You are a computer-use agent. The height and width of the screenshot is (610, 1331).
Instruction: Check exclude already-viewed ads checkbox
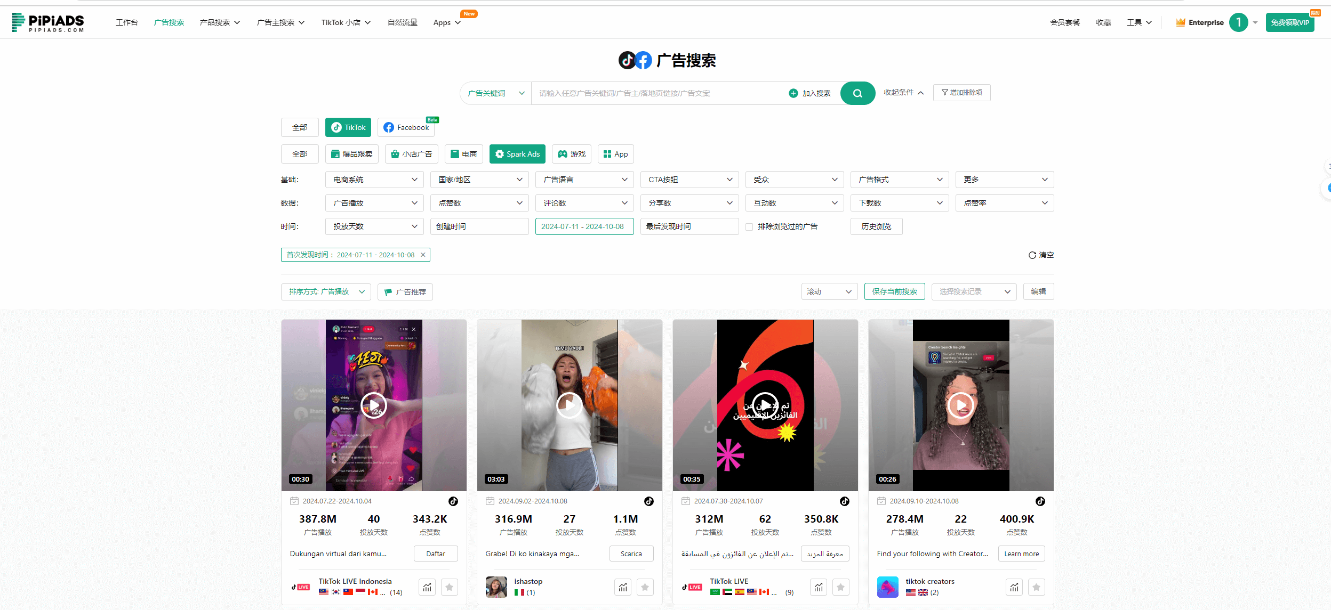[x=749, y=226]
